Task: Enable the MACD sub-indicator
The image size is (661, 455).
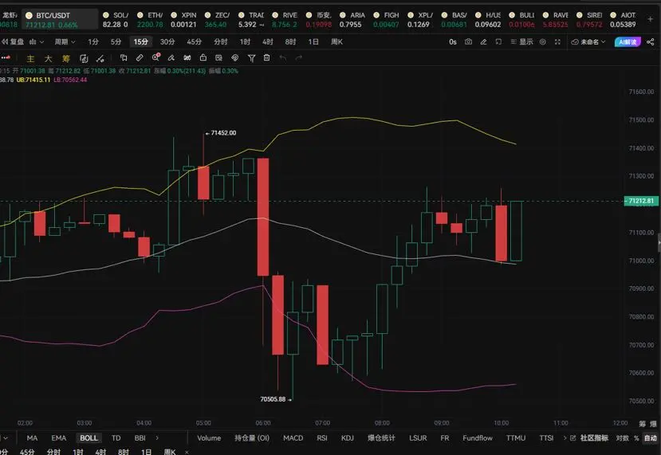Action: [293, 438]
